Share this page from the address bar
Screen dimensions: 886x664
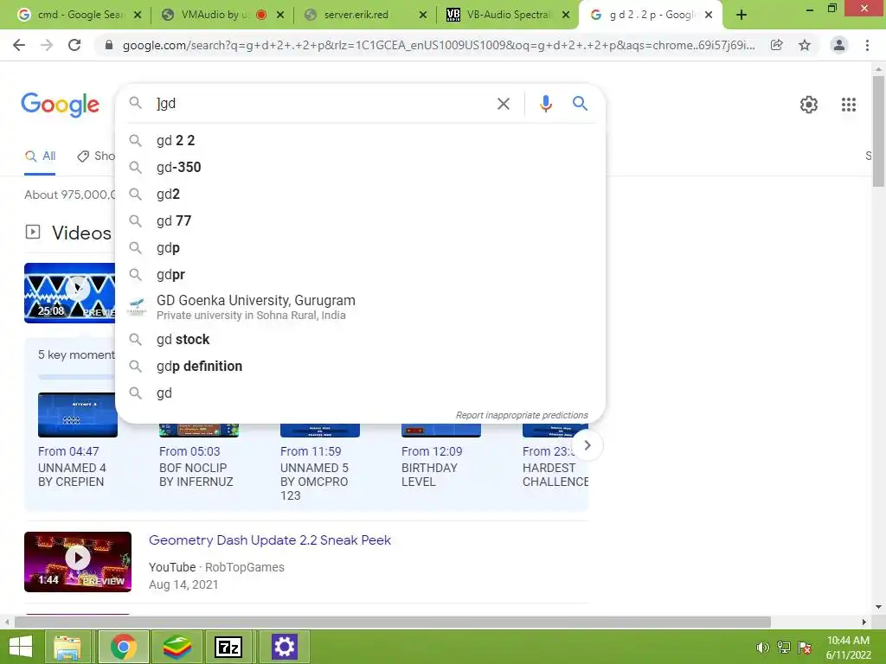777,45
